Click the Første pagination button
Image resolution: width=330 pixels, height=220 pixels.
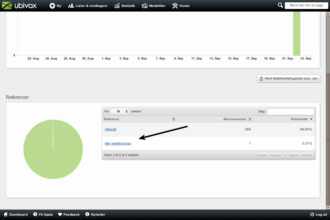point(262,155)
